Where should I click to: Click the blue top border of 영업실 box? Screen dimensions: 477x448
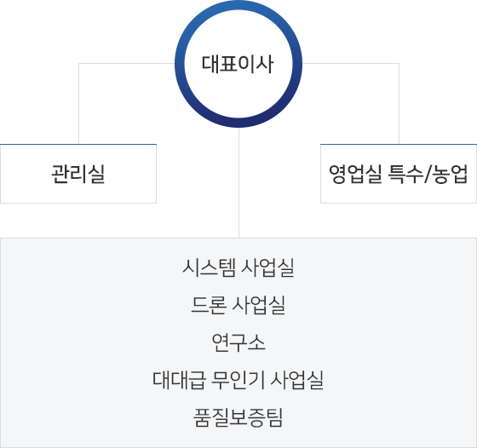pos(399,144)
